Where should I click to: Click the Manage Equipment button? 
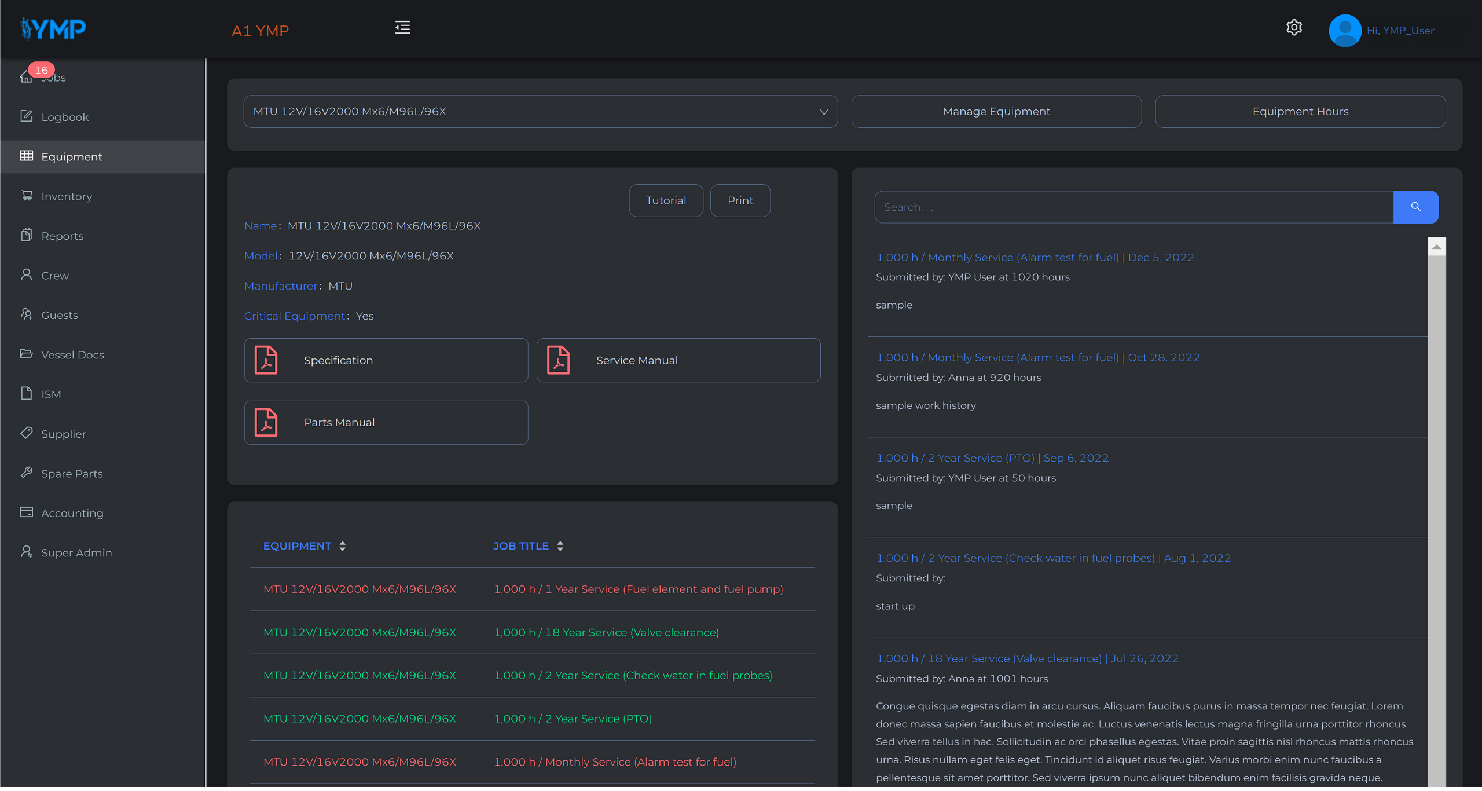[996, 112]
